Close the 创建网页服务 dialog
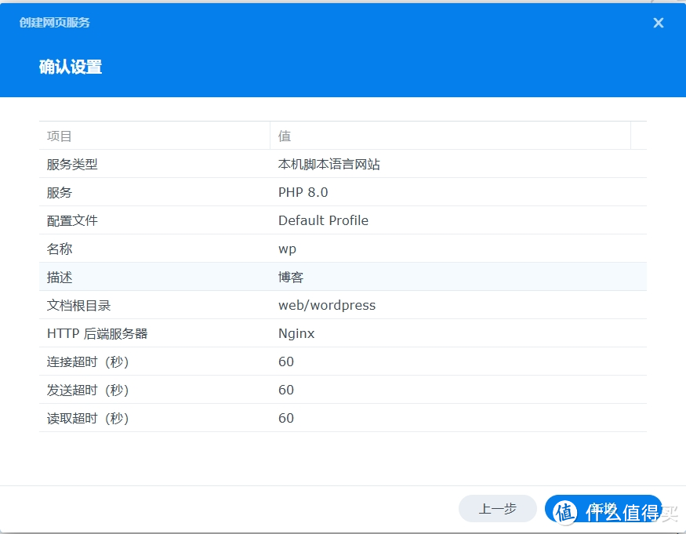The height and width of the screenshot is (534, 686). click(x=658, y=23)
